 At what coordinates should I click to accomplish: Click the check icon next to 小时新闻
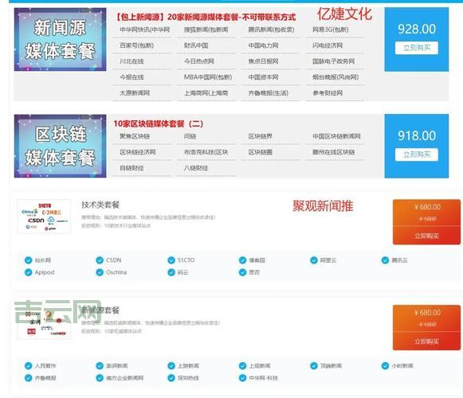coord(386,366)
